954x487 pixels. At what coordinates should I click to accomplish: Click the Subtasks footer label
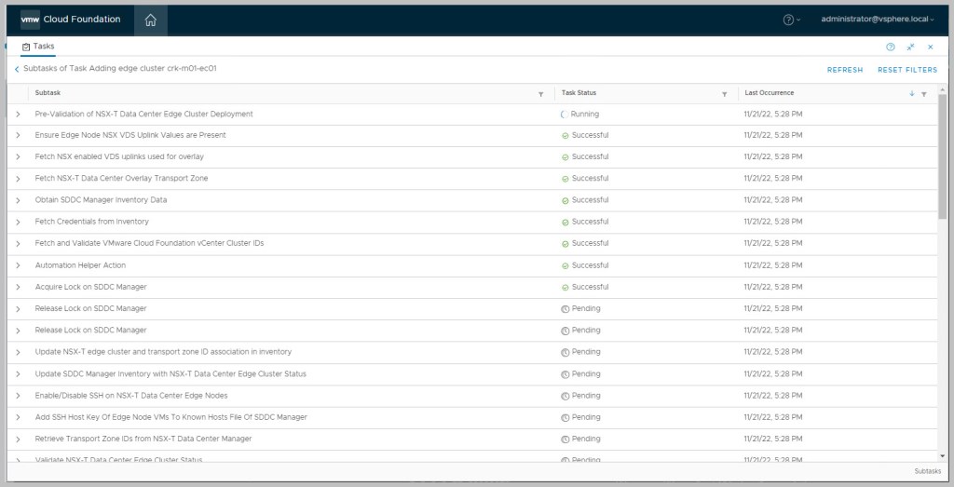click(x=927, y=471)
